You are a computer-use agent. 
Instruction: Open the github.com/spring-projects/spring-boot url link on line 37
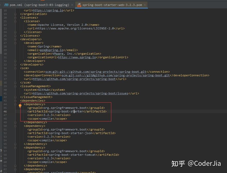coord(74,79)
